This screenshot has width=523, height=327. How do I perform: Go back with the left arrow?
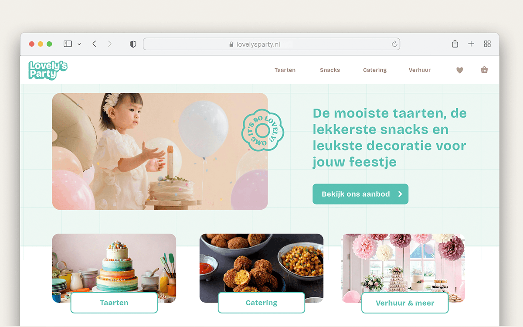[94, 44]
